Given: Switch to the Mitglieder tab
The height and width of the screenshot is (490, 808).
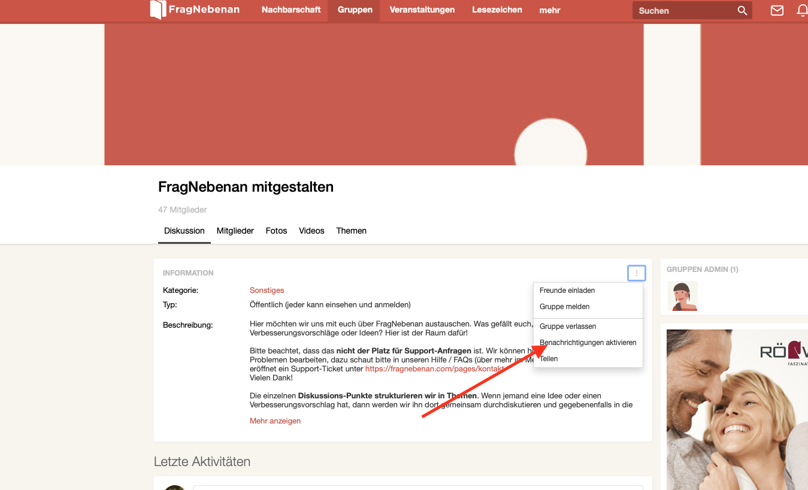Looking at the screenshot, I should point(235,231).
